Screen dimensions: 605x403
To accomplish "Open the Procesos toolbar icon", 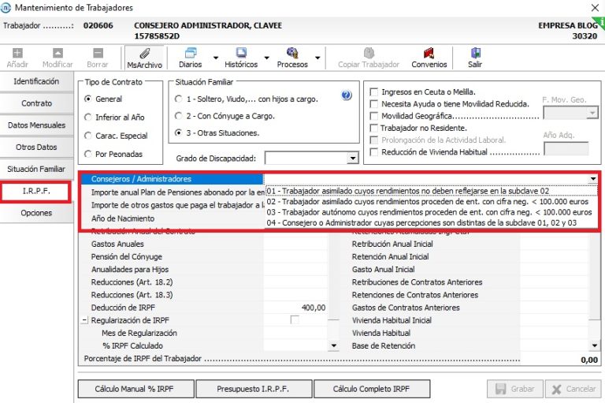I will coord(292,53).
